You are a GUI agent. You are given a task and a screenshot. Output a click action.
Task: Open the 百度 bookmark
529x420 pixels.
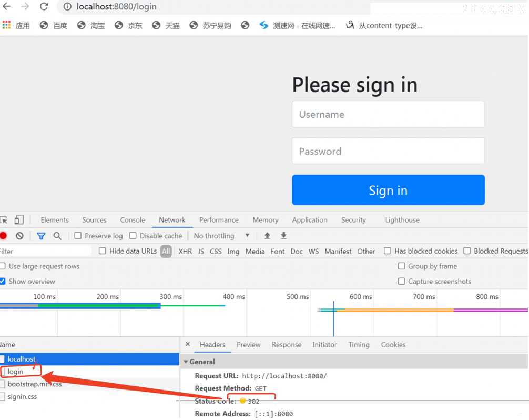point(54,25)
